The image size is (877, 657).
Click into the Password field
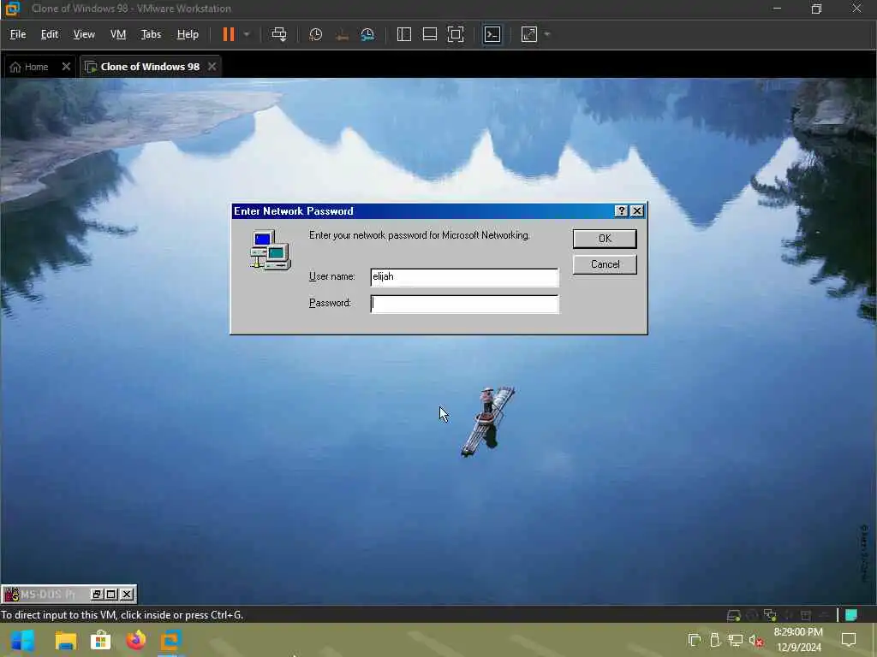464,304
